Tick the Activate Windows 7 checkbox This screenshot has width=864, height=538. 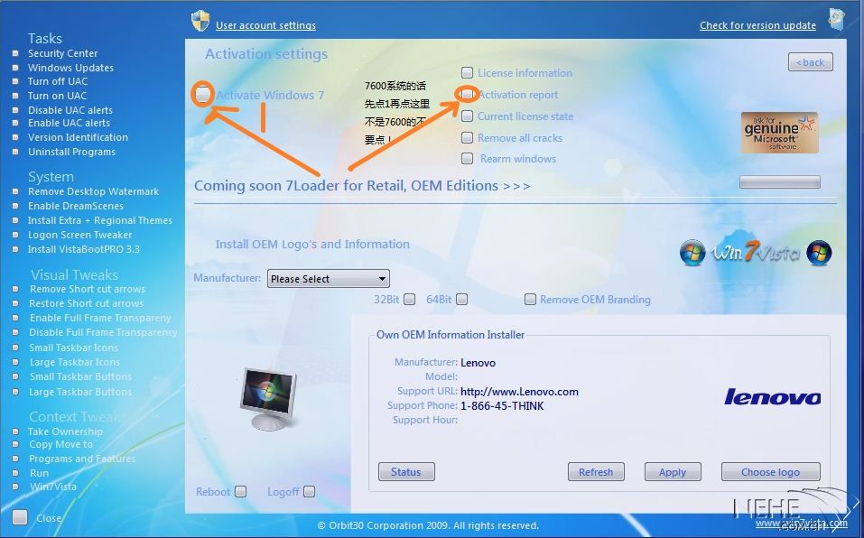click(x=203, y=95)
